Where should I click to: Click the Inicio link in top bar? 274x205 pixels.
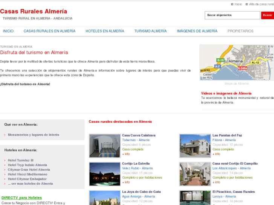click(238, 4)
